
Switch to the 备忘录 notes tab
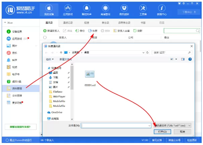tap(106, 23)
